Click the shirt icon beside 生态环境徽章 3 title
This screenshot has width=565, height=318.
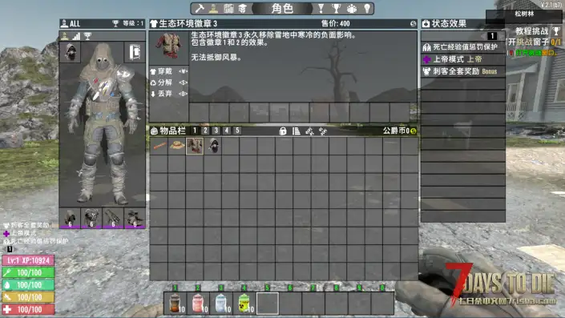click(154, 24)
